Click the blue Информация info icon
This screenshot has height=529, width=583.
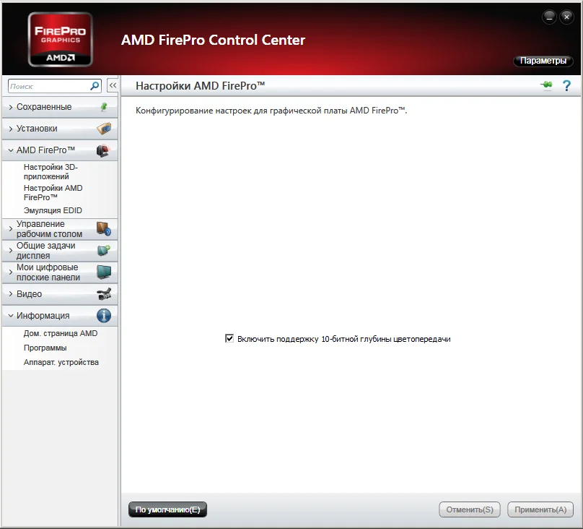point(104,316)
